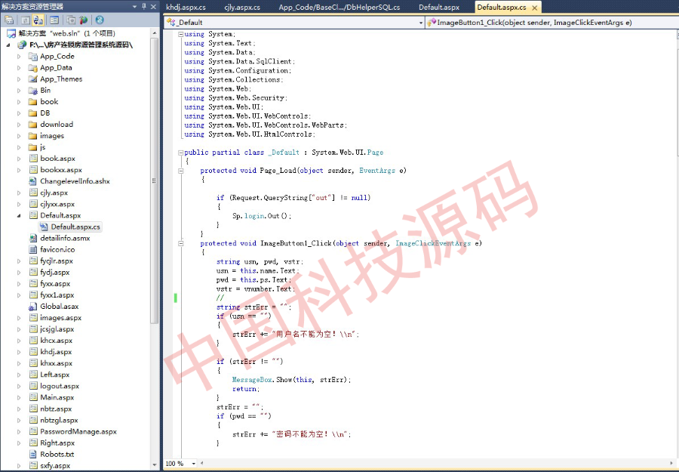Expand the App_Code folder
The height and width of the screenshot is (472, 679).
pos(17,56)
